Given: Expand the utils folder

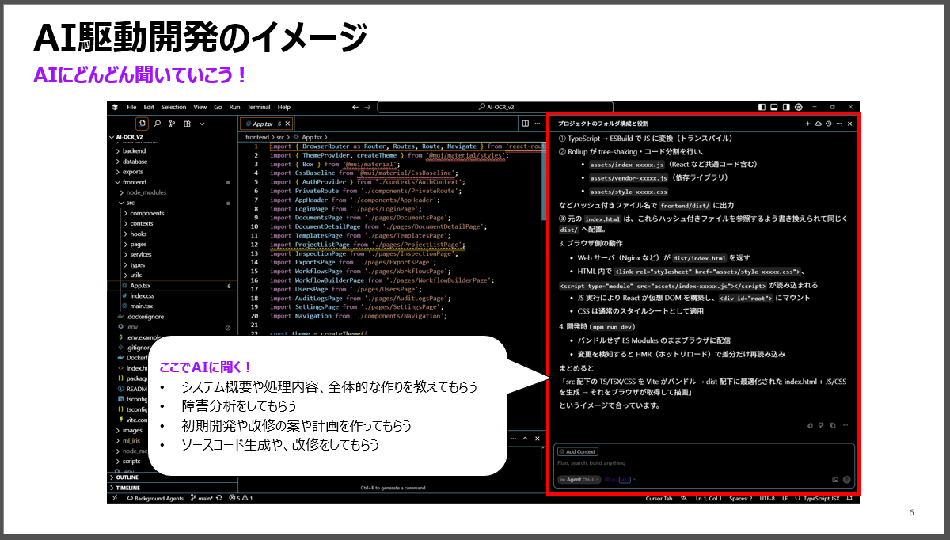Looking at the screenshot, I should click(172, 275).
